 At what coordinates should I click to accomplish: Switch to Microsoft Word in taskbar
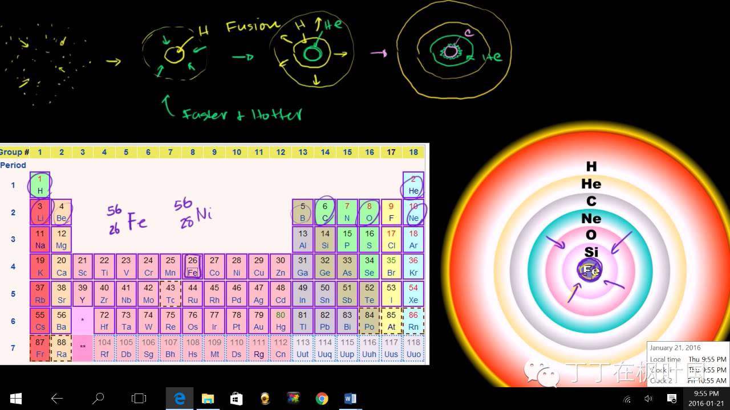click(350, 399)
